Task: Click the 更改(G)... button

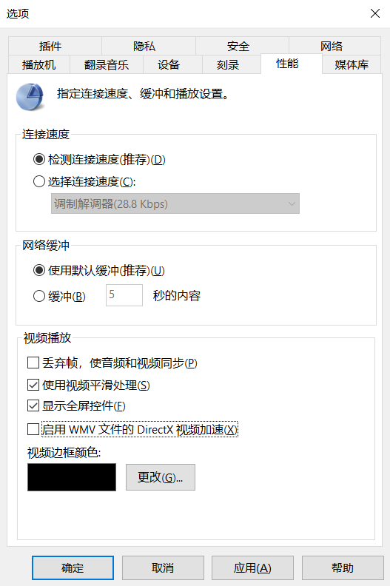Action: pyautogui.click(x=161, y=477)
